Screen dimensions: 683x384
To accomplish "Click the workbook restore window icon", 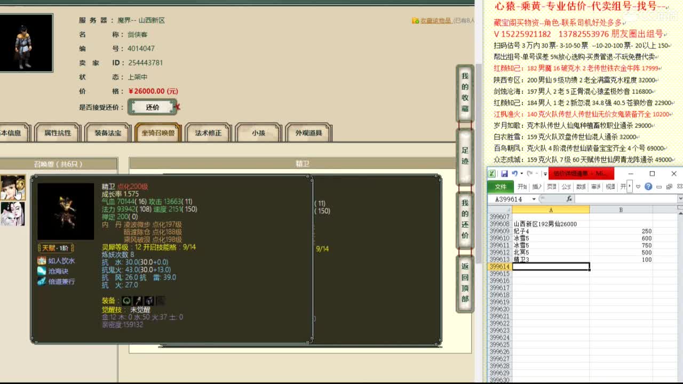I will (669, 187).
